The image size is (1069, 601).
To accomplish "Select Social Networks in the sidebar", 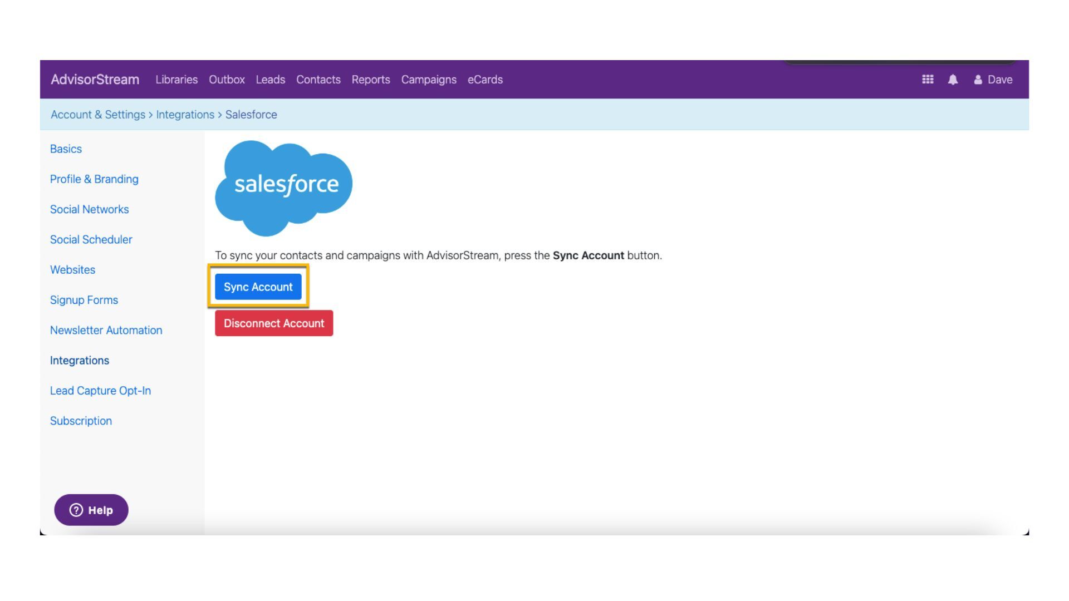I will pyautogui.click(x=89, y=209).
